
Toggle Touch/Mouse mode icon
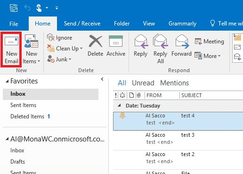click(39, 8)
